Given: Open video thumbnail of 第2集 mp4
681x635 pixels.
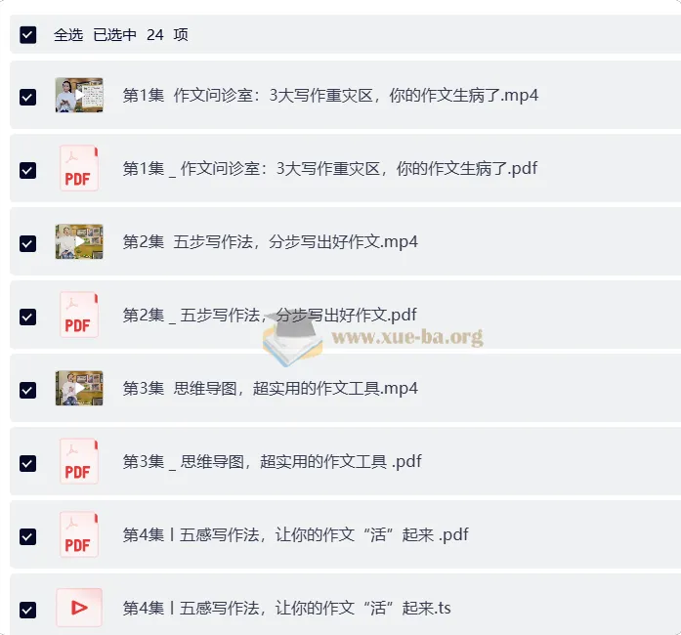Looking at the screenshot, I should point(79,241).
